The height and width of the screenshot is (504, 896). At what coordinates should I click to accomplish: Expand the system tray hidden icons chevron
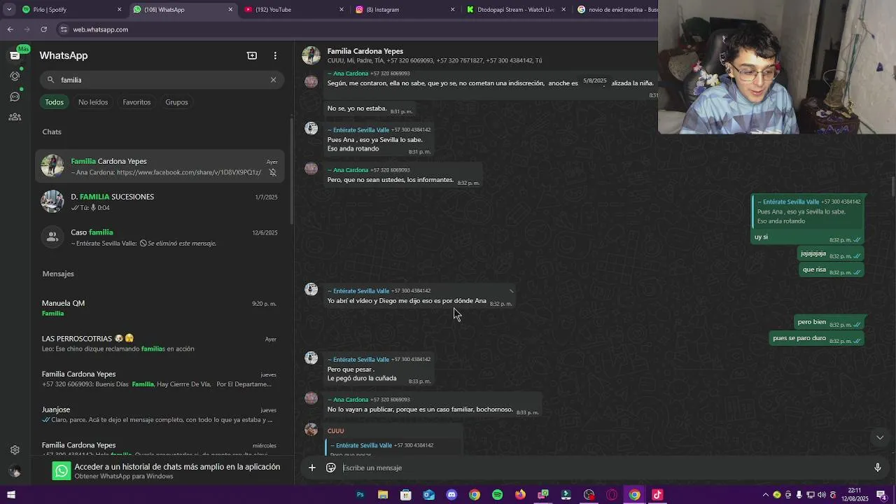pyautogui.click(x=765, y=495)
